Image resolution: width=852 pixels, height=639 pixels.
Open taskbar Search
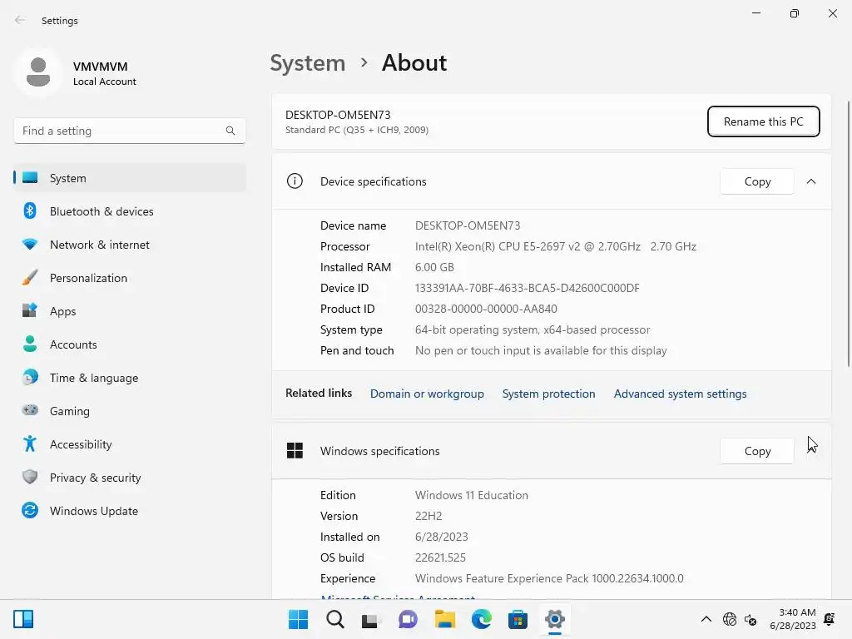click(x=334, y=619)
